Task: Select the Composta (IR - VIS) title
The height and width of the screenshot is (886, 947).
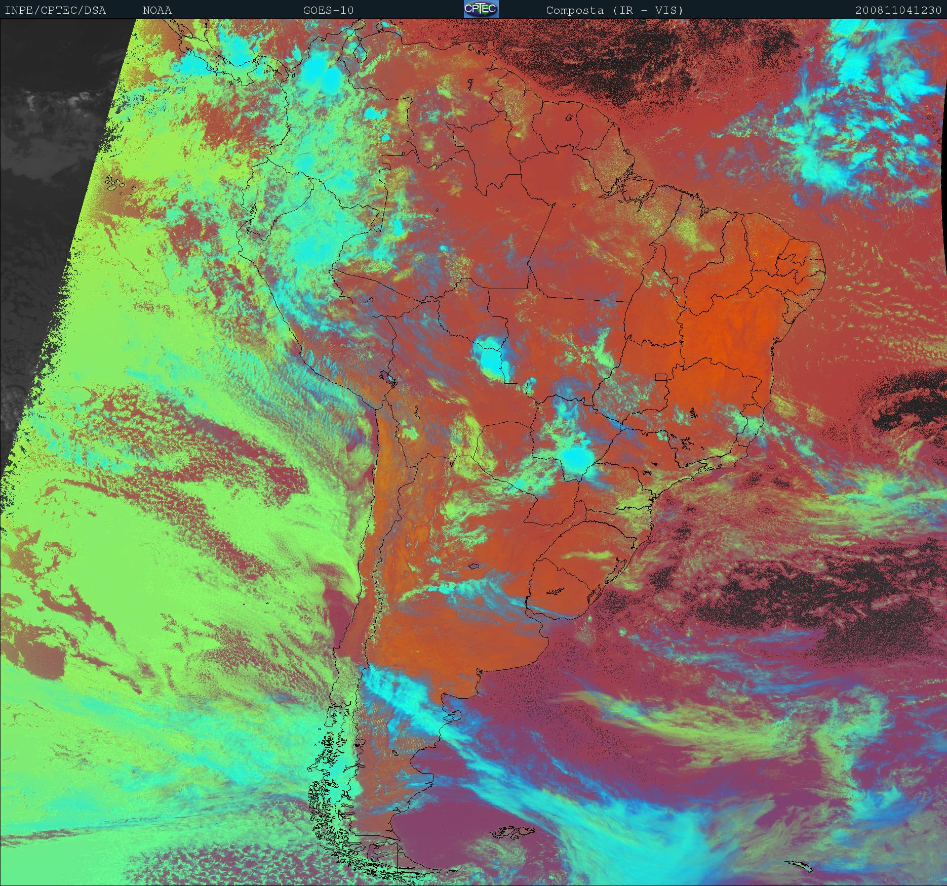Action: (614, 10)
